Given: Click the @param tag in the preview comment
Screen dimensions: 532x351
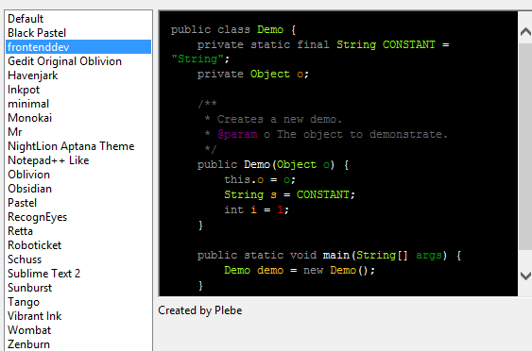Looking at the screenshot, I should point(237,135).
